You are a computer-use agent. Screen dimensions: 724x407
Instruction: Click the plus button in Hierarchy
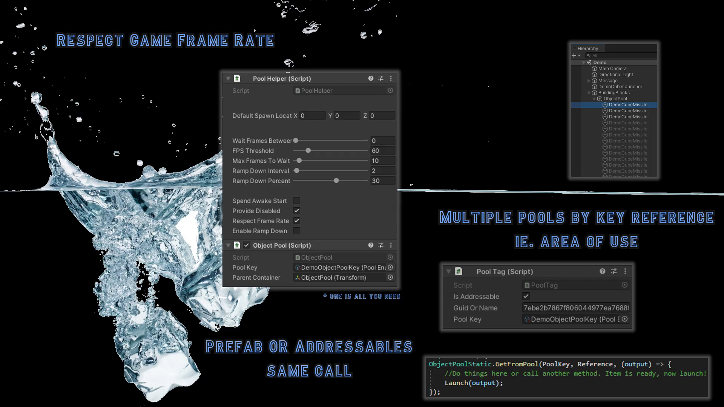coord(574,55)
